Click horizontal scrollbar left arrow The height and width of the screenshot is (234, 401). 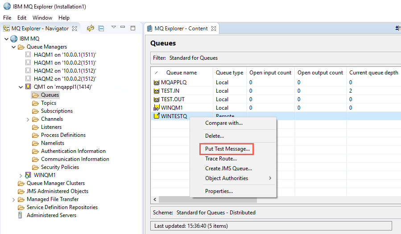(x=155, y=200)
